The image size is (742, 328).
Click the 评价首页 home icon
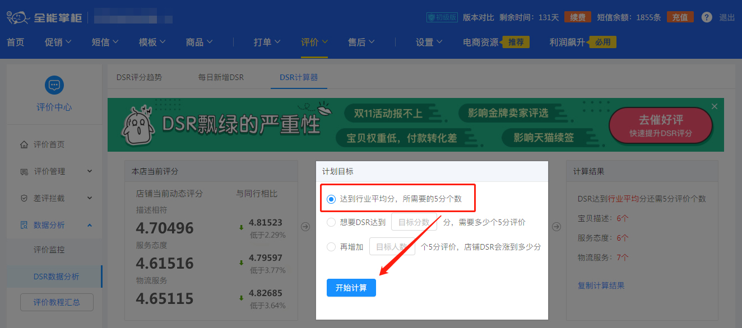(x=24, y=144)
